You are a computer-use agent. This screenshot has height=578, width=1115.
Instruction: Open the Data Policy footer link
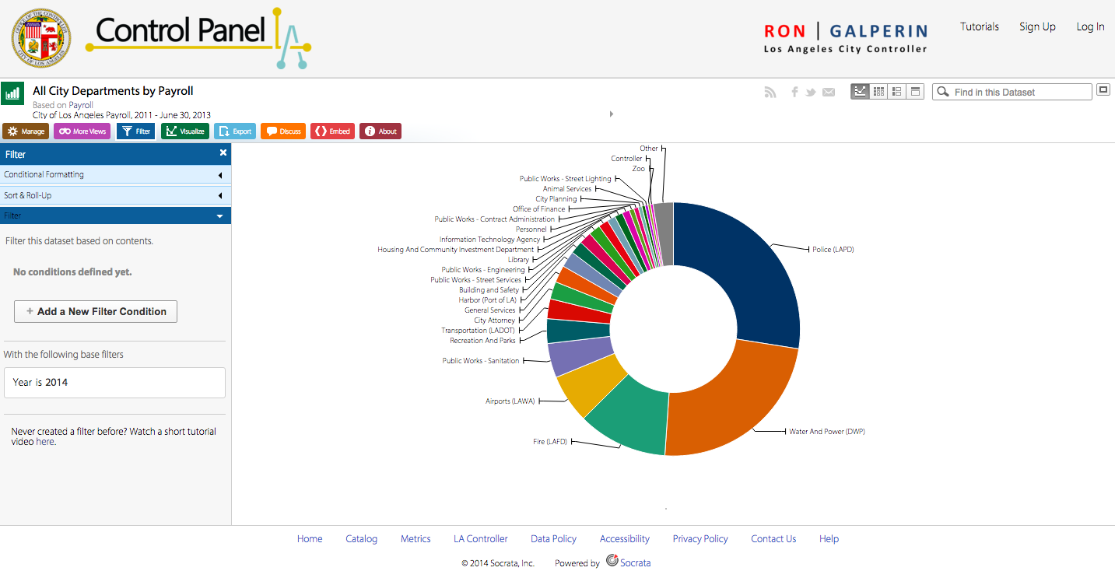click(x=553, y=538)
